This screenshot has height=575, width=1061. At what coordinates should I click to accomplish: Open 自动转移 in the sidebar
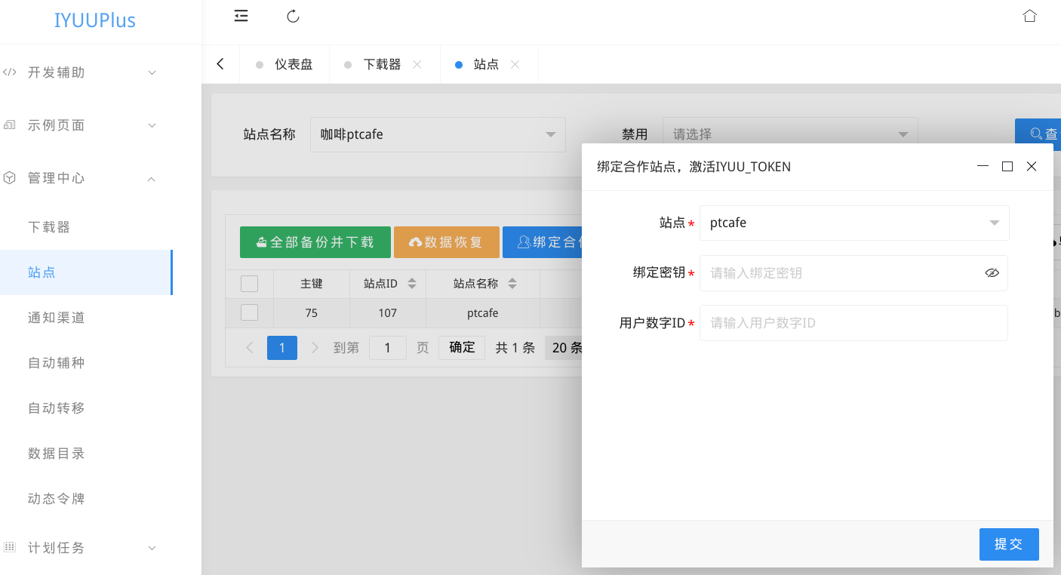click(x=86, y=408)
